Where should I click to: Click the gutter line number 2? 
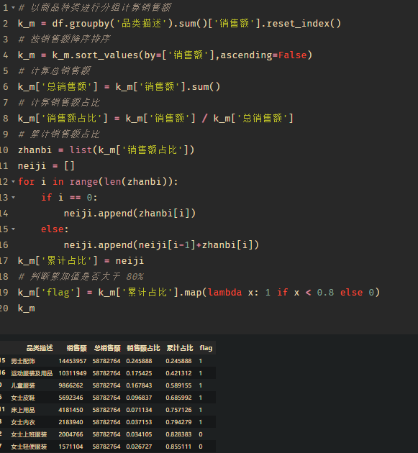point(6,24)
